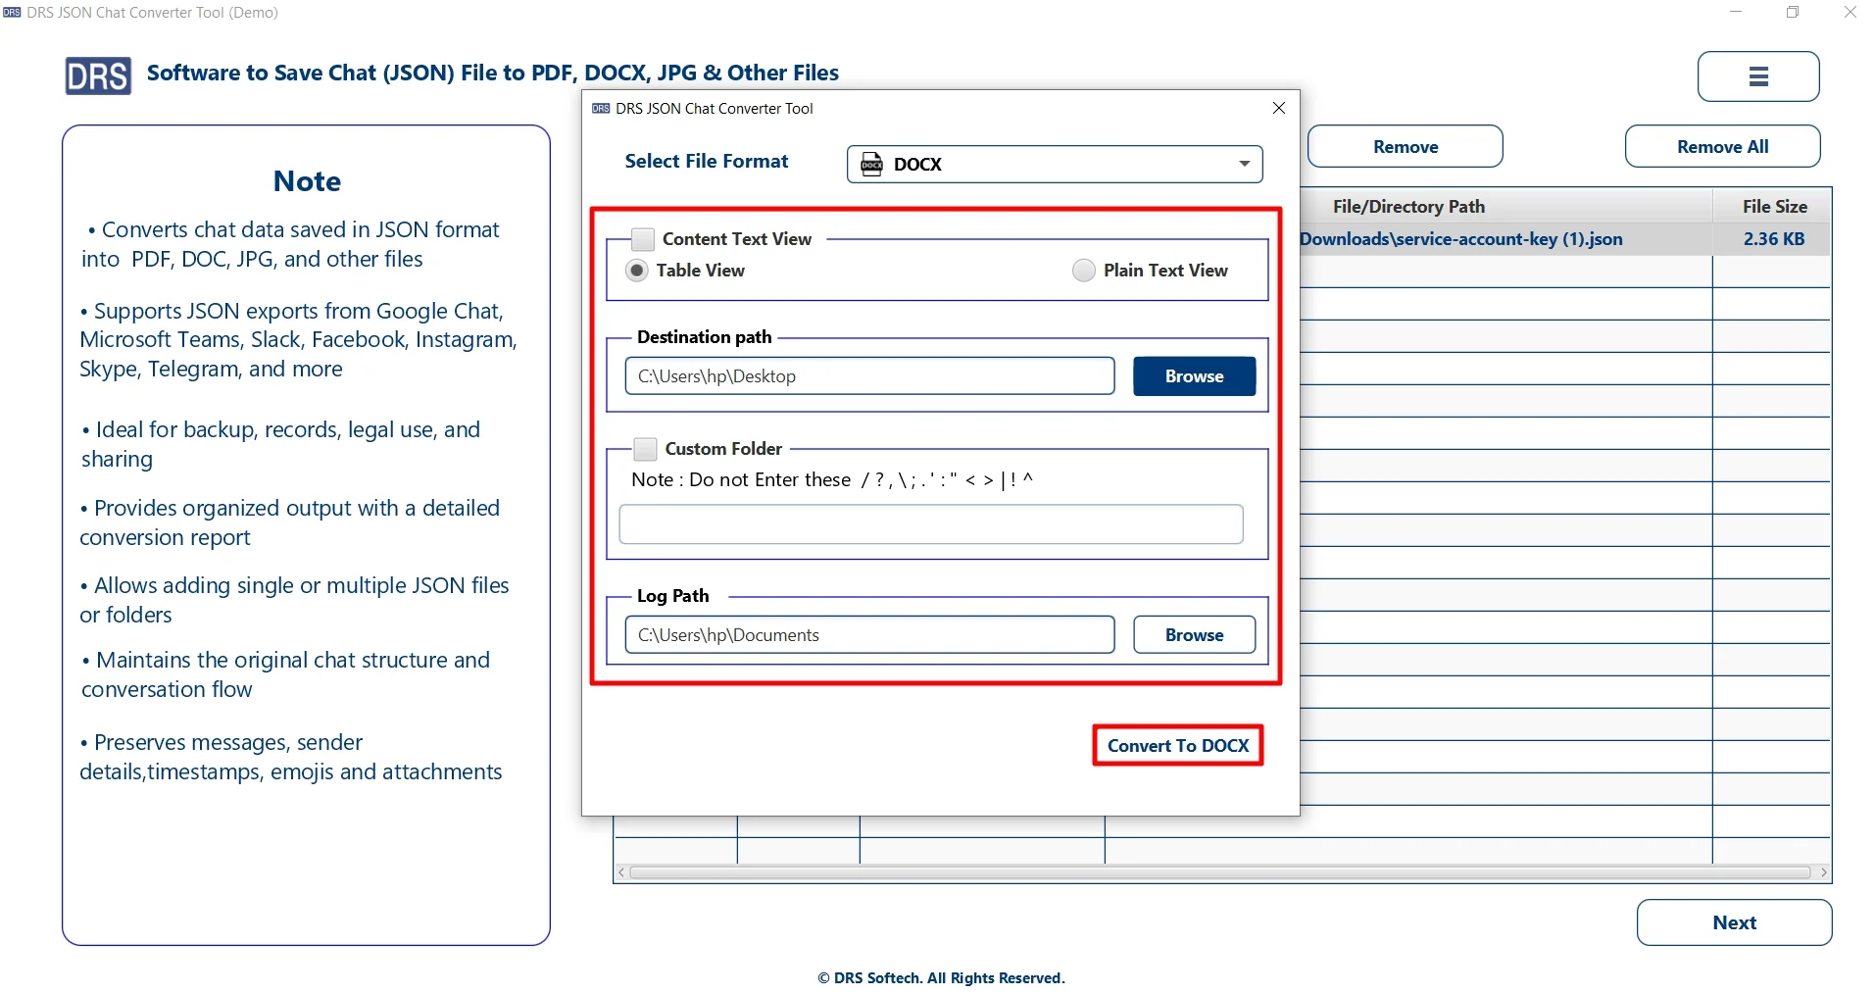Click the special characters warning note

[831, 480]
